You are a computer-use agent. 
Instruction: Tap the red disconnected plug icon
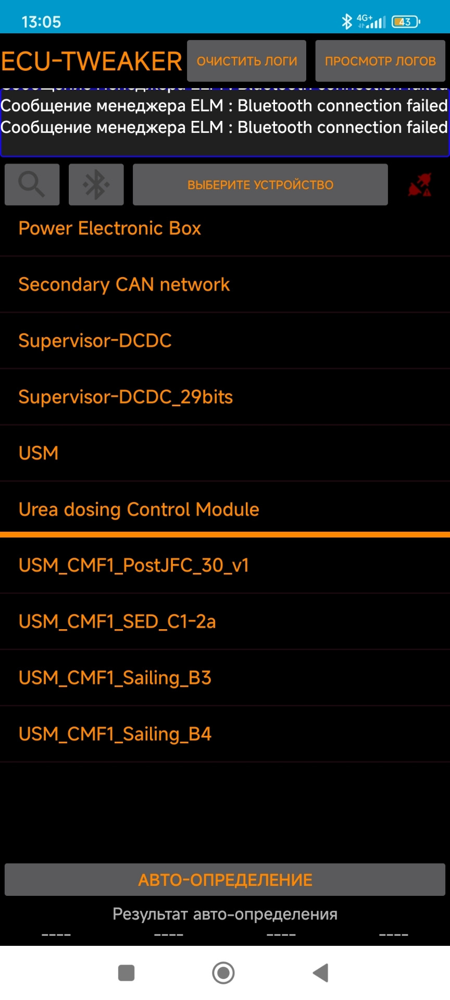point(420,184)
